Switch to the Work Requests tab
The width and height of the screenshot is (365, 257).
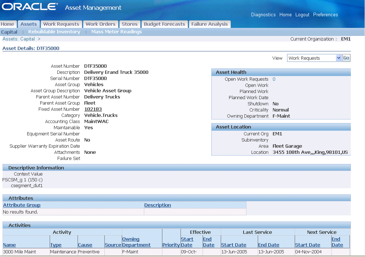point(61,24)
